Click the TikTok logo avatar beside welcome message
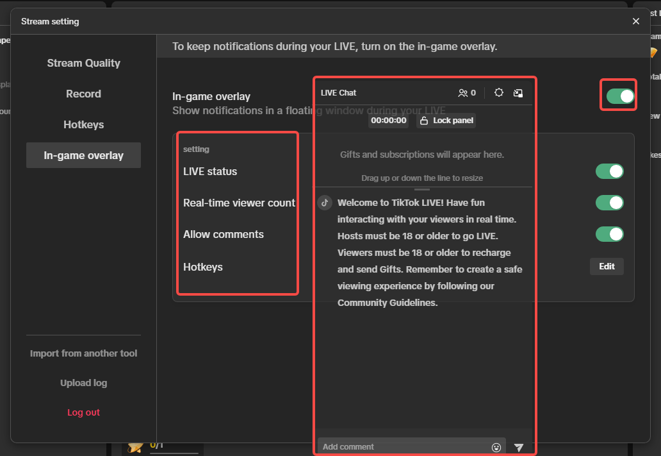Screen dimensions: 661x456 [x=325, y=203]
